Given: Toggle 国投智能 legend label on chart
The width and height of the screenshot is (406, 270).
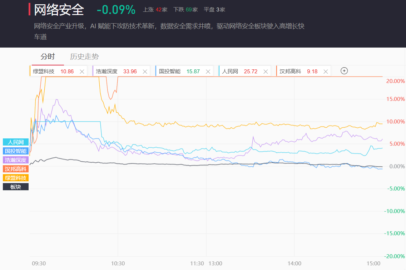Looking at the screenshot, I should pos(16,151).
